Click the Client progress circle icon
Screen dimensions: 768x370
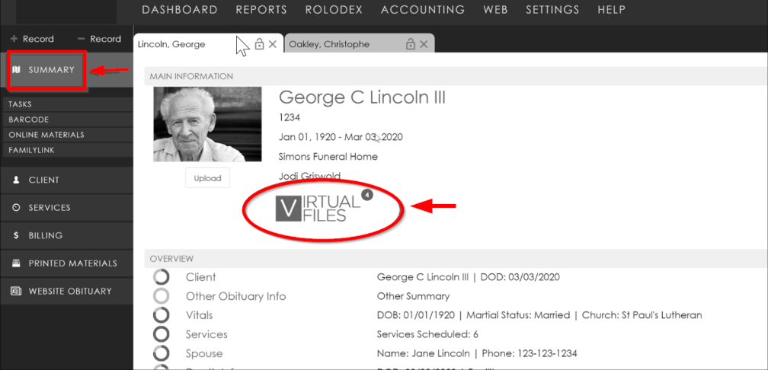[x=161, y=277]
